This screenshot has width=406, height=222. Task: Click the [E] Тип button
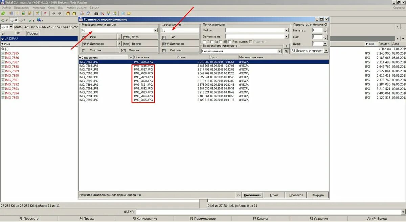coord(180,37)
